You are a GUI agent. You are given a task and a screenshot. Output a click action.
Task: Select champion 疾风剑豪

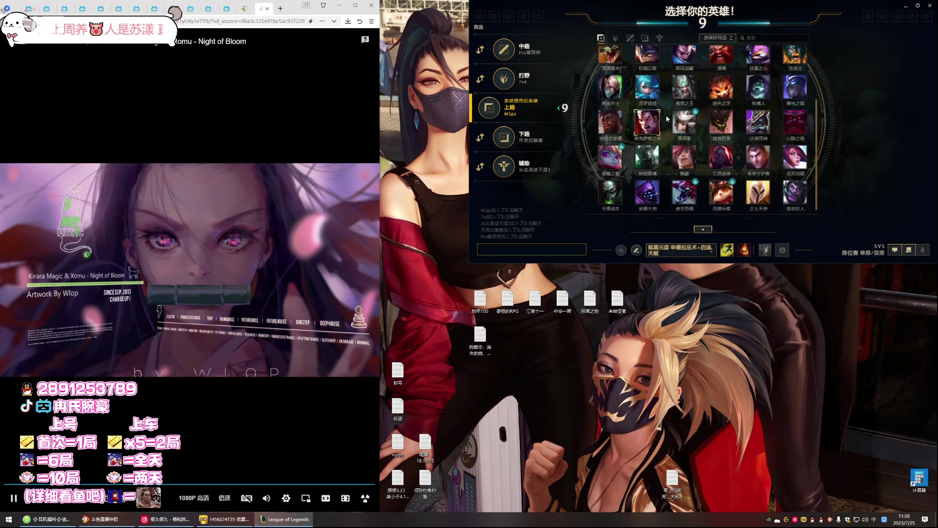pos(684,54)
